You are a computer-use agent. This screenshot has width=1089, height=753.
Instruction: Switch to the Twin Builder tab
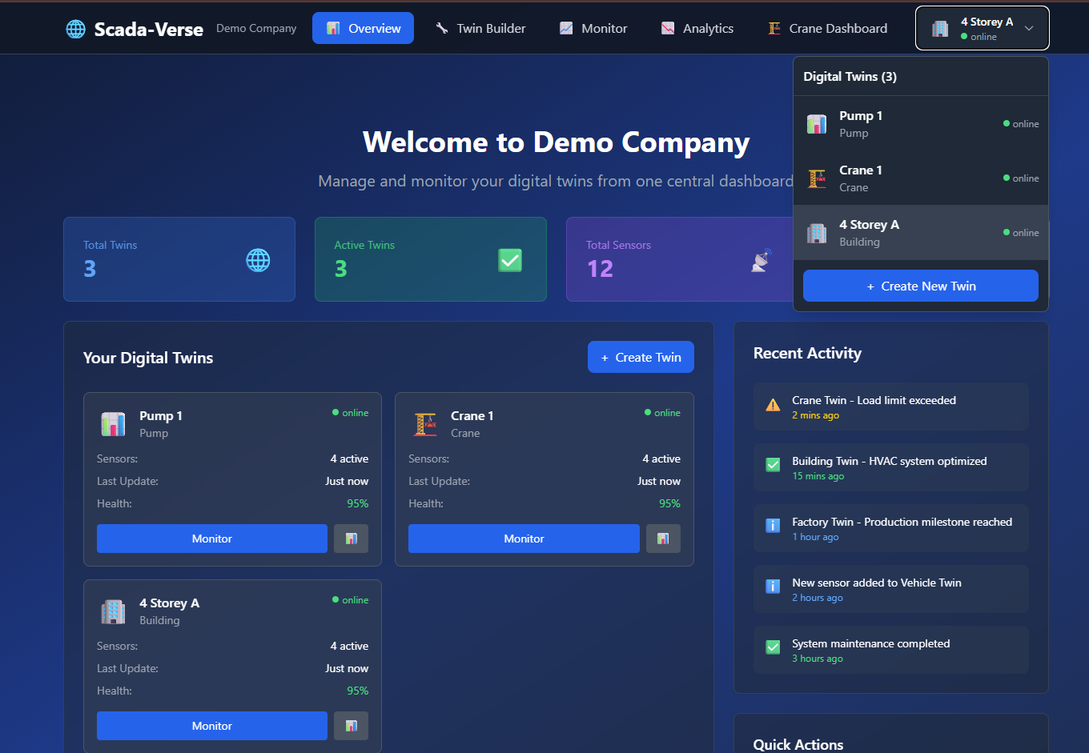coord(480,28)
